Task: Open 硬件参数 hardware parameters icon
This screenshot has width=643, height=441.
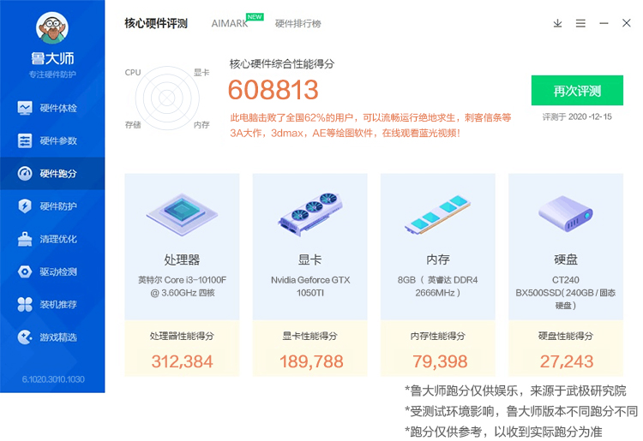Action: [x=25, y=140]
